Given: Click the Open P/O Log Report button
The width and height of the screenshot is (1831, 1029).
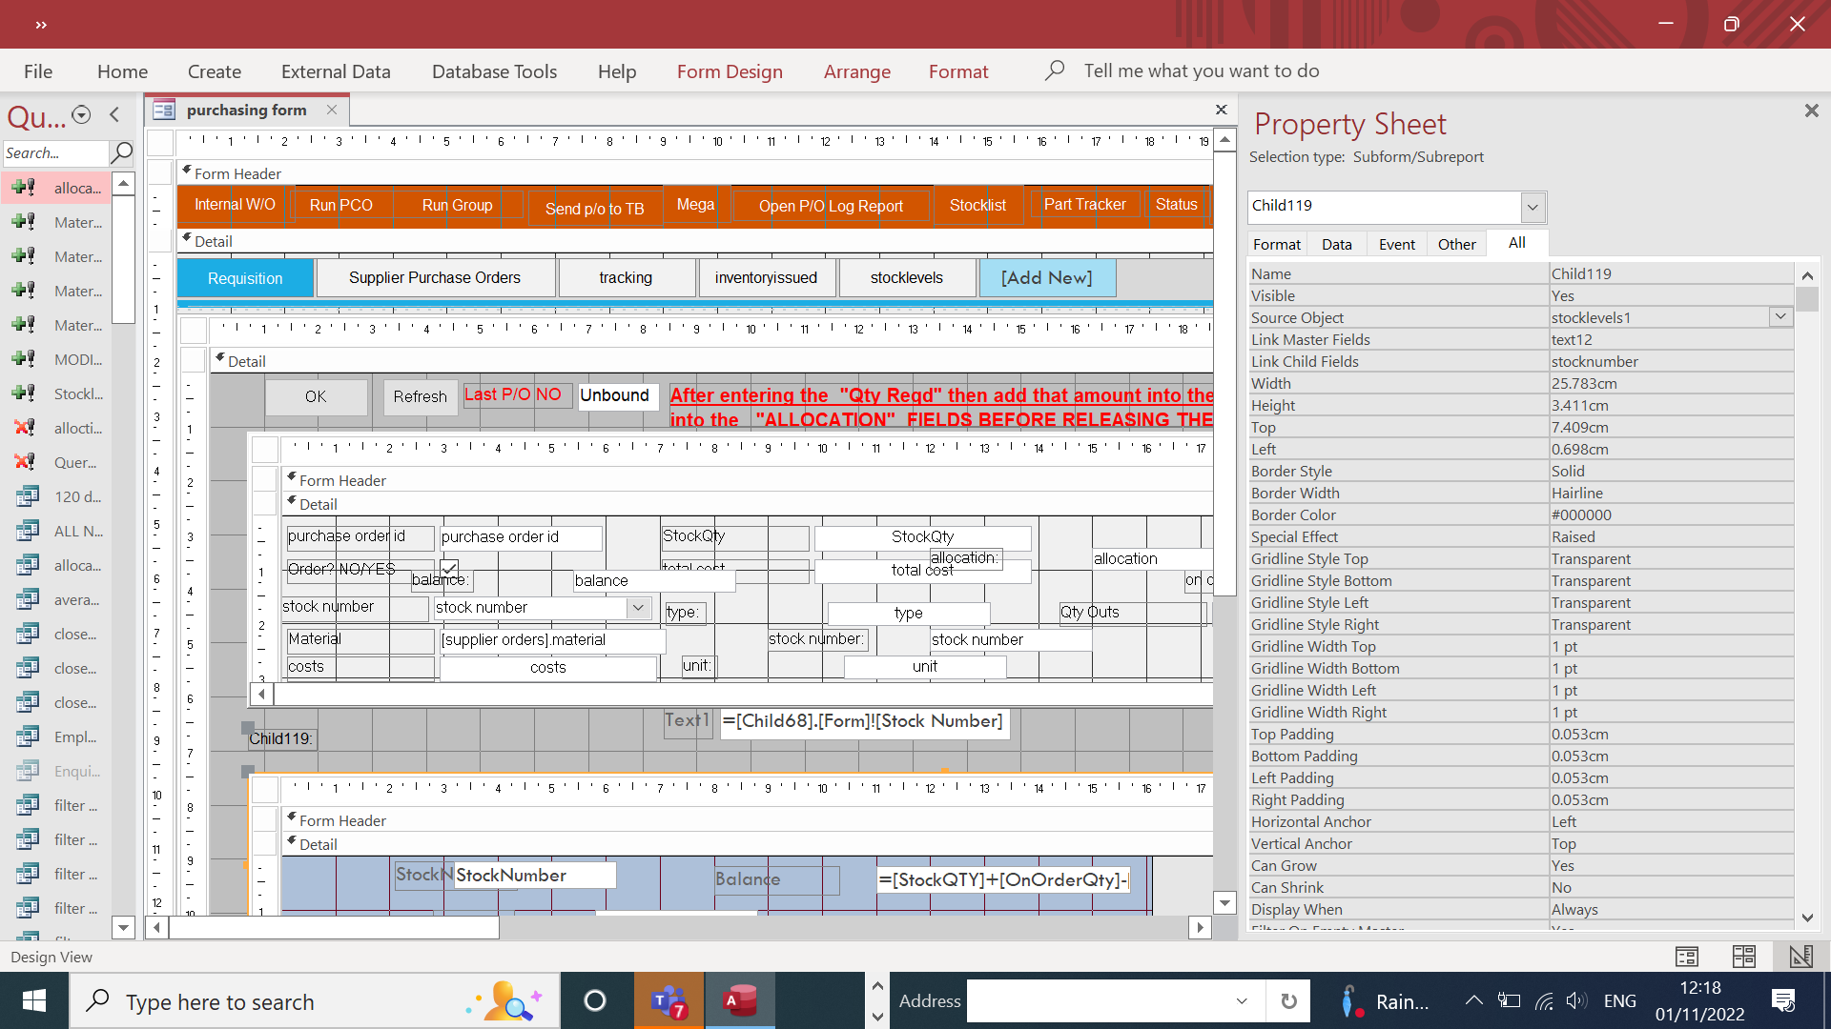Looking at the screenshot, I should pos(831,206).
